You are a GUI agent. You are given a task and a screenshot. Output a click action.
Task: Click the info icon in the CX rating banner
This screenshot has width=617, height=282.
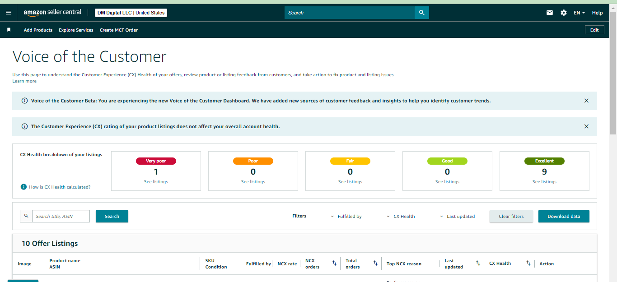(24, 126)
